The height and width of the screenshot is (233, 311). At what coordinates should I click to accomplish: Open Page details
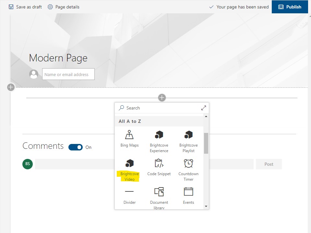click(x=63, y=7)
